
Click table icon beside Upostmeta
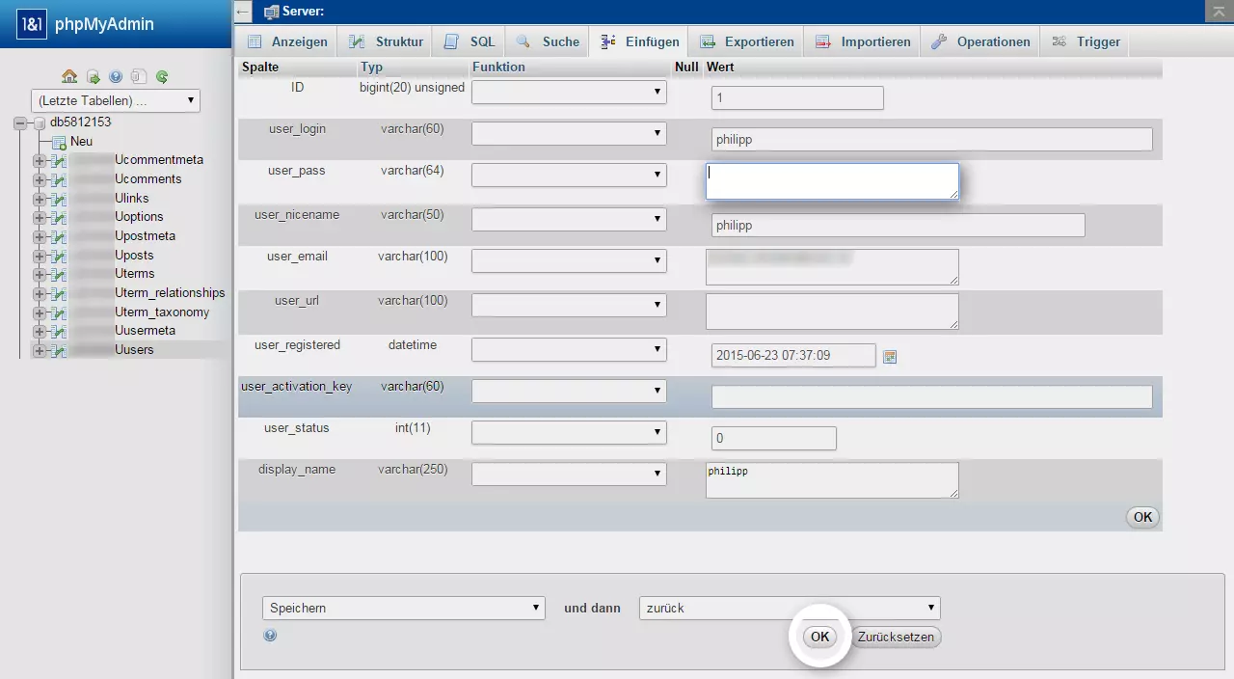click(59, 236)
